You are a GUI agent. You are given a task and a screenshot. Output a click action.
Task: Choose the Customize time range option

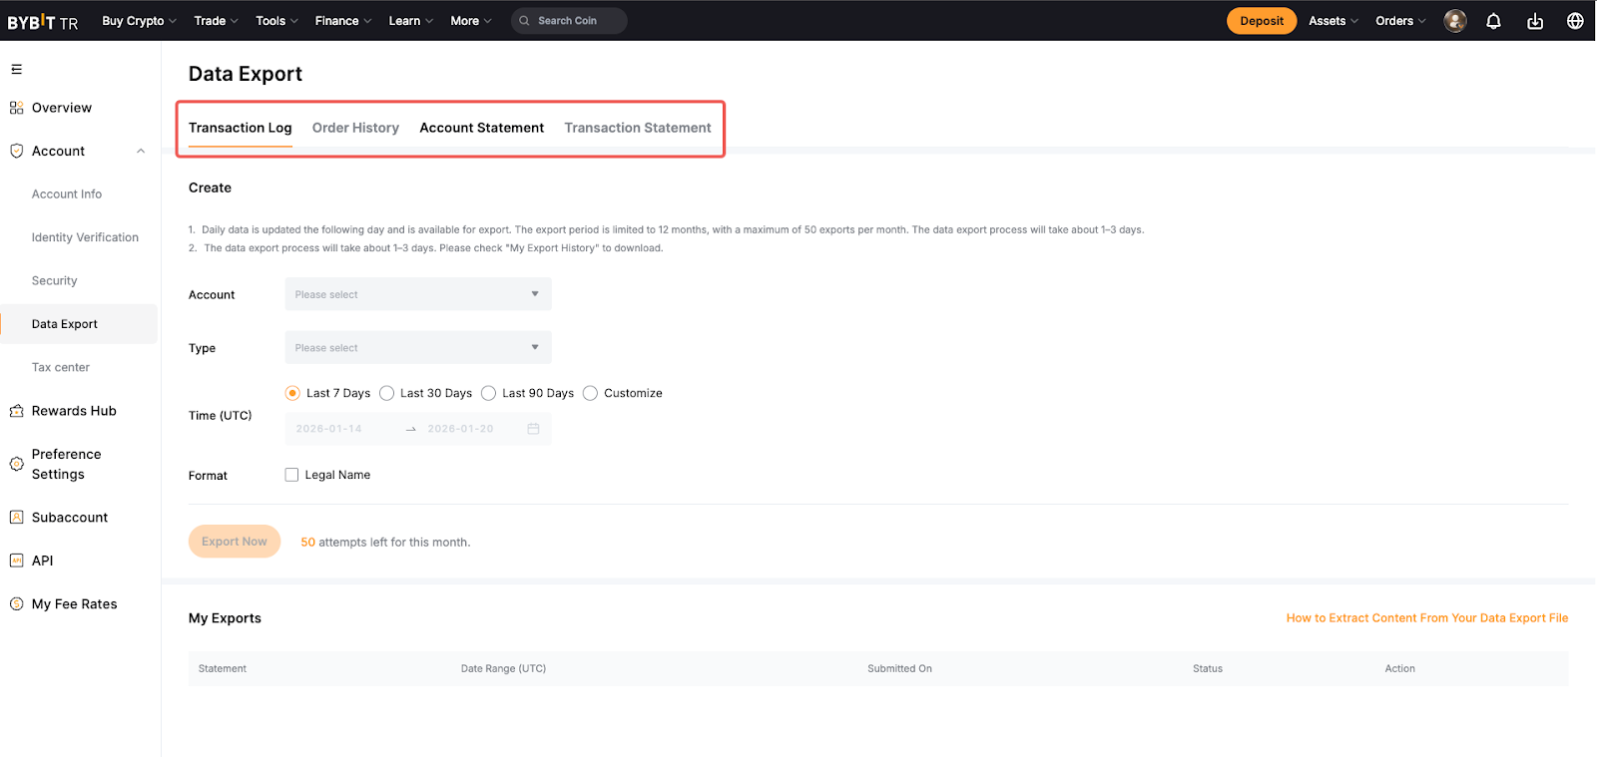click(591, 393)
